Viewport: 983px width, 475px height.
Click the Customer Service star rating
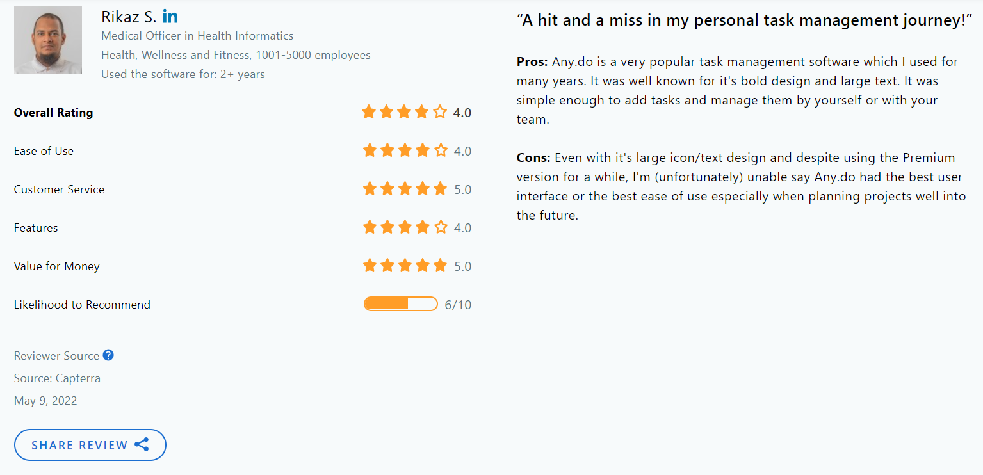pyautogui.click(x=405, y=189)
